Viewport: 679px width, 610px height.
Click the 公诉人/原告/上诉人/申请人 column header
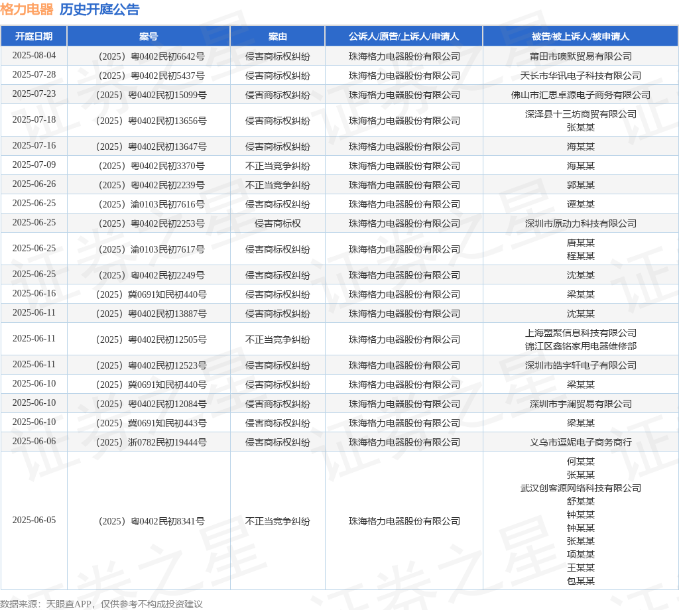click(404, 36)
